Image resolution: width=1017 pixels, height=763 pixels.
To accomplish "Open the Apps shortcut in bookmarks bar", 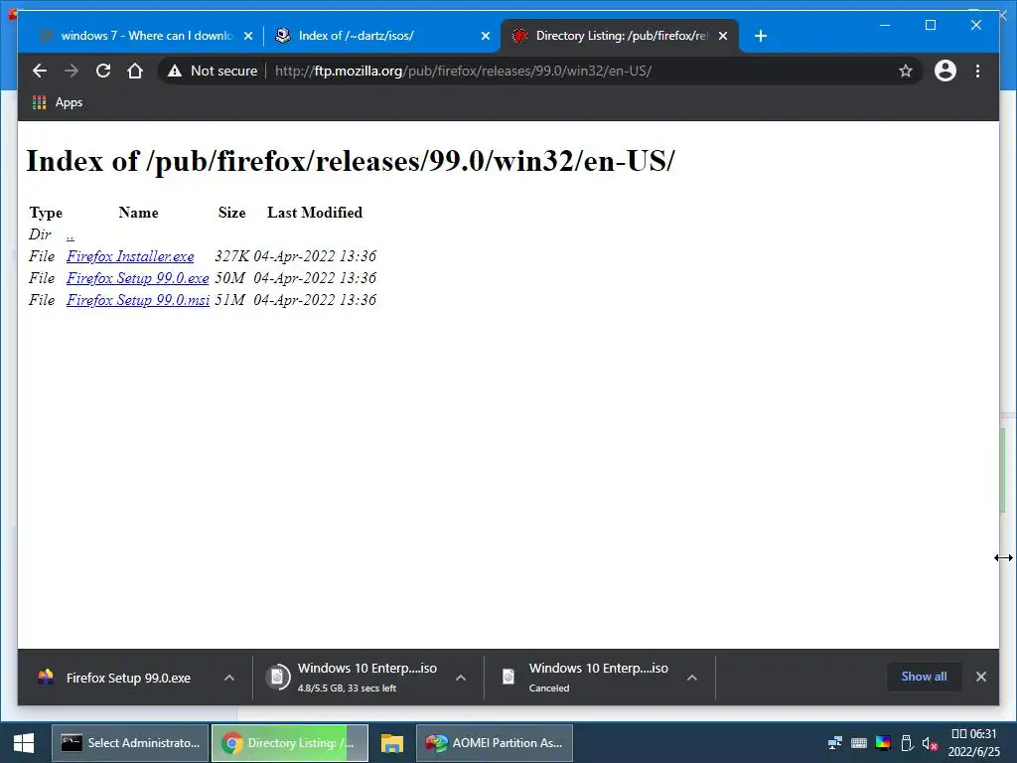I will coord(58,102).
